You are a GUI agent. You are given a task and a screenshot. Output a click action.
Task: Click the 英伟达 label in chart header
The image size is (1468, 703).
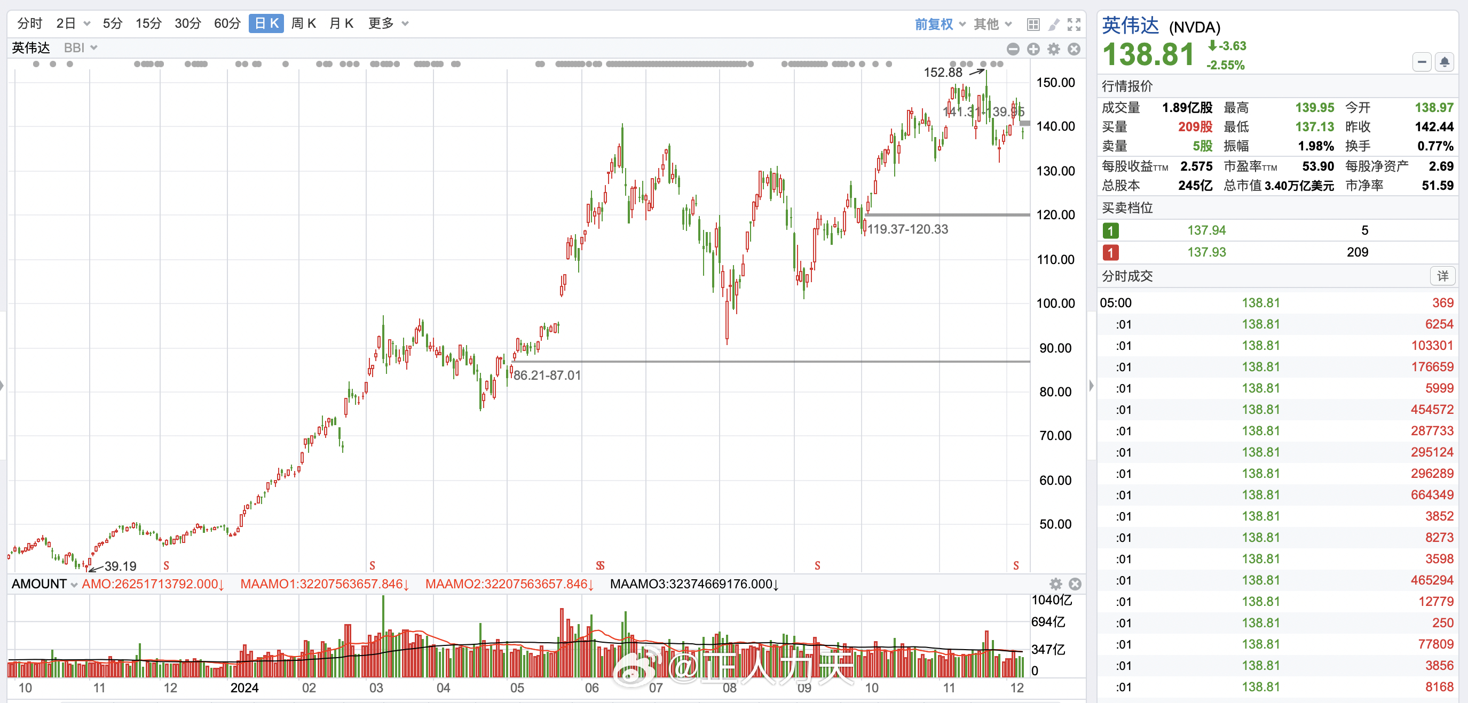pyautogui.click(x=31, y=48)
